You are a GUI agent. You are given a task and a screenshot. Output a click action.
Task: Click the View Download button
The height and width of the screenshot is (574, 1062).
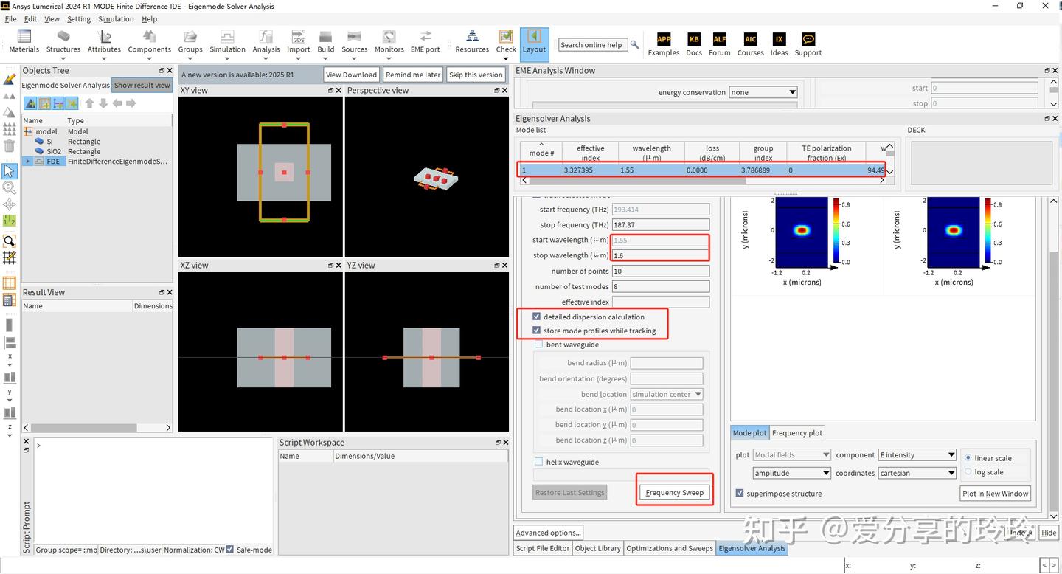pyautogui.click(x=351, y=75)
